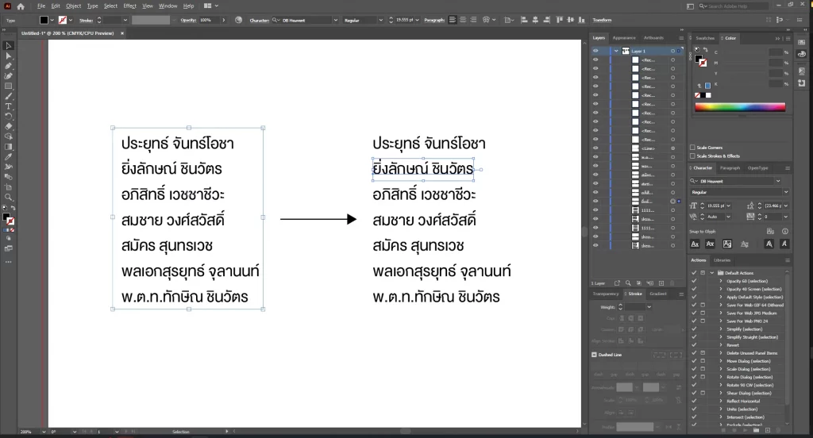Image resolution: width=813 pixels, height=438 pixels.
Task: Open the Effect menu
Action: (x=129, y=6)
